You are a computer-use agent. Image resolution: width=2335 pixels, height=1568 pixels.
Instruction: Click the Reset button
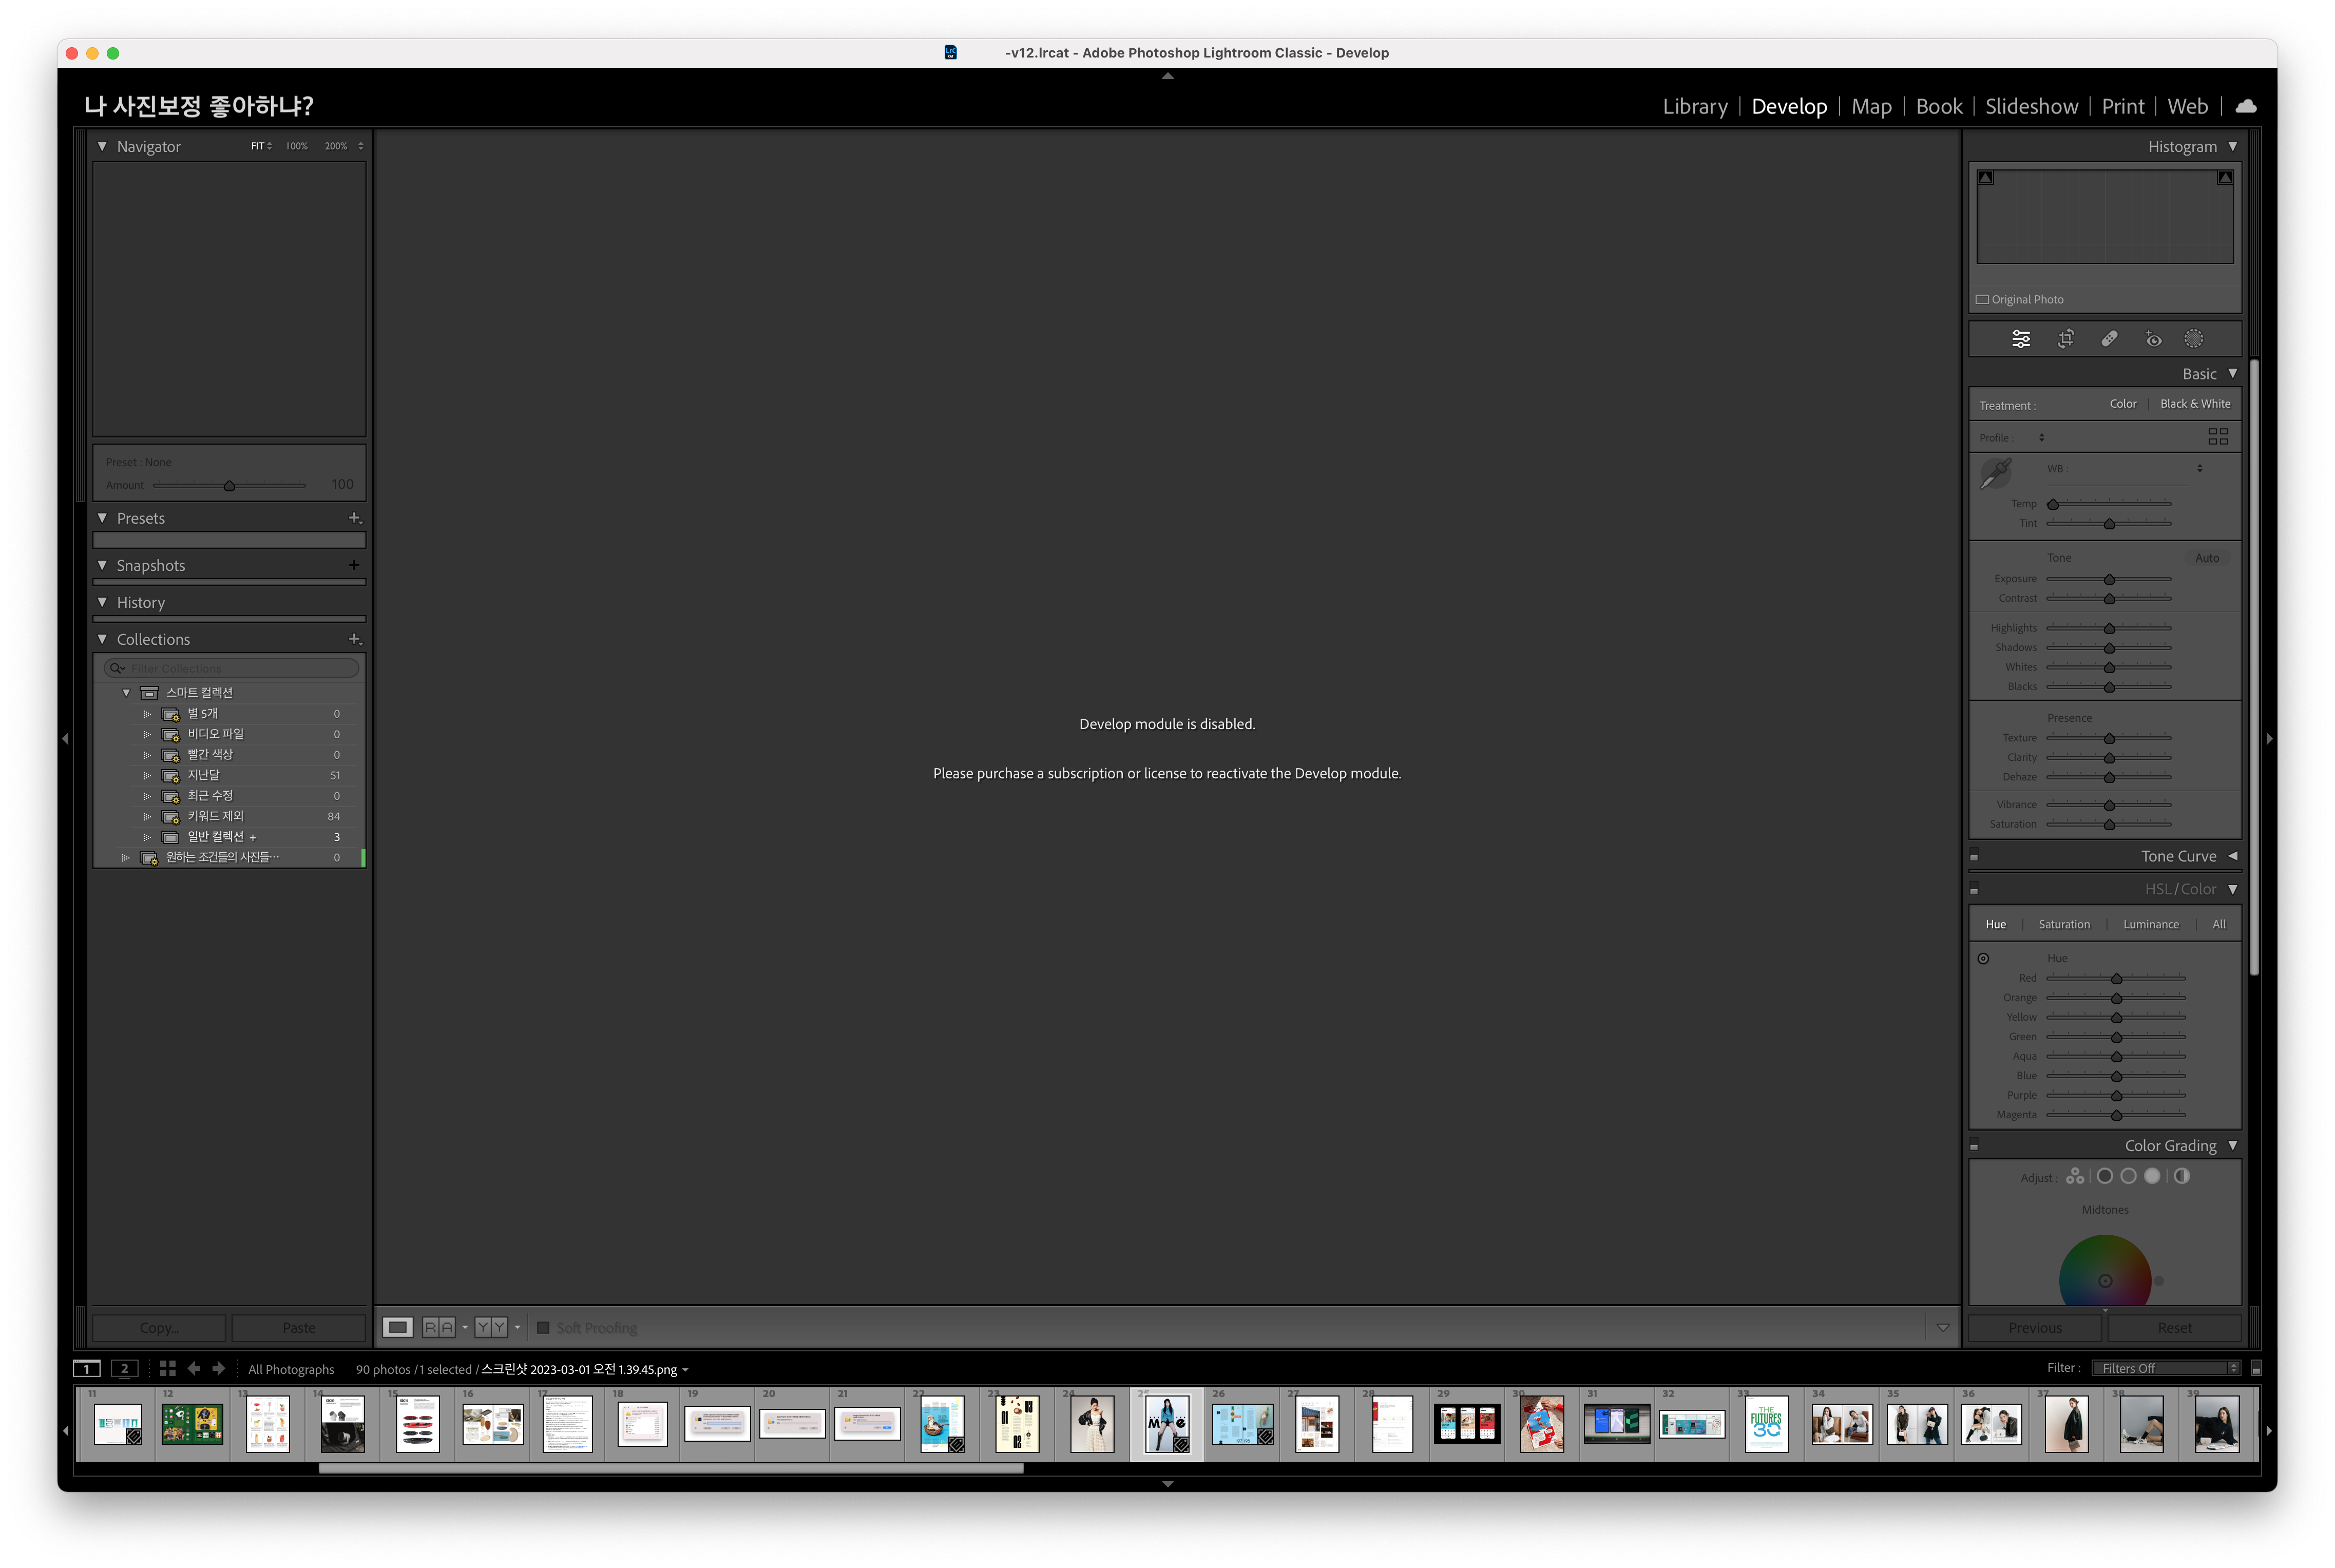click(2174, 1328)
